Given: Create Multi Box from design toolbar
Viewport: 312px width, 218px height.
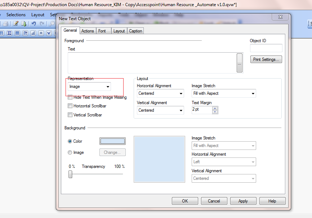Looking at the screenshot, I should pos(25,33).
